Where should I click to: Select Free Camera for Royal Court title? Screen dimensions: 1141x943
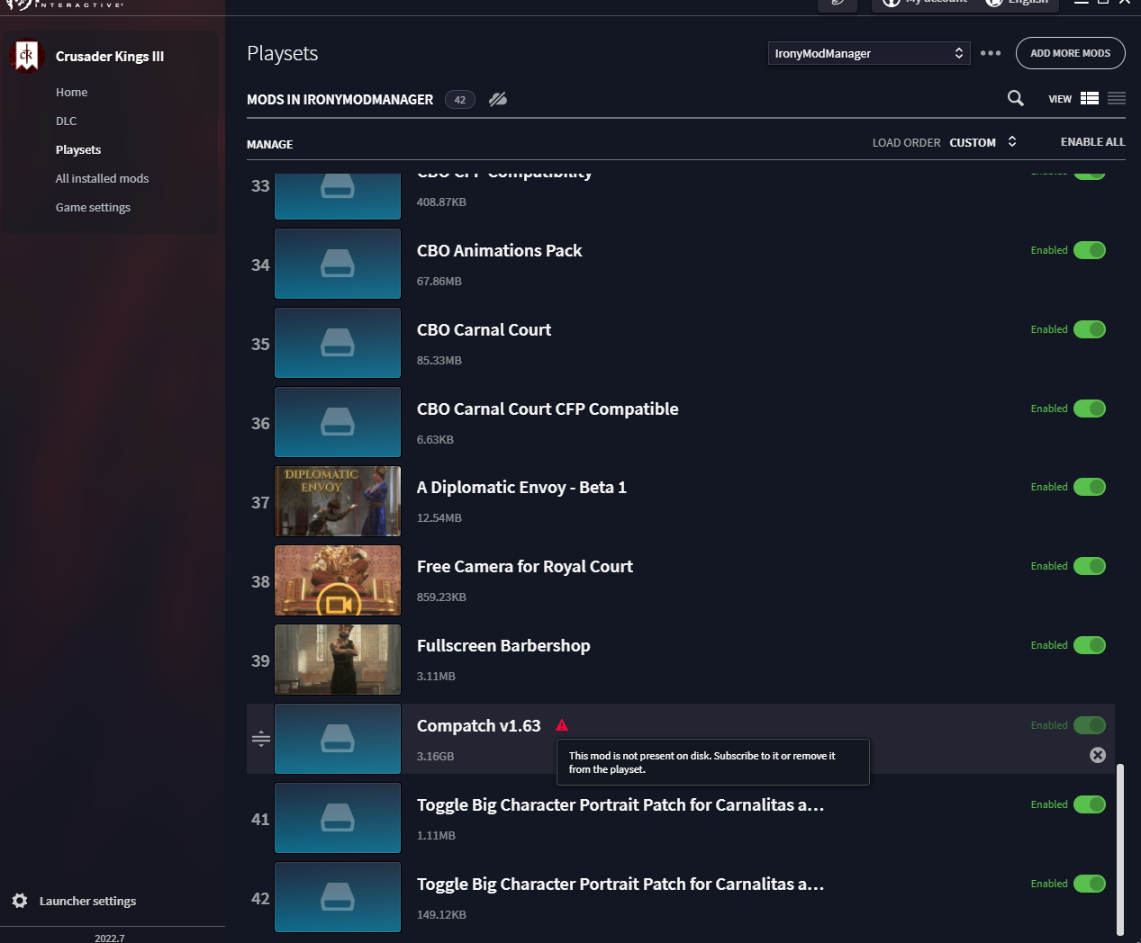[525, 566]
